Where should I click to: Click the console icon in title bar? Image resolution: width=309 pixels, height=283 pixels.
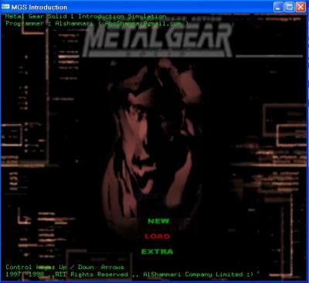(5, 7)
